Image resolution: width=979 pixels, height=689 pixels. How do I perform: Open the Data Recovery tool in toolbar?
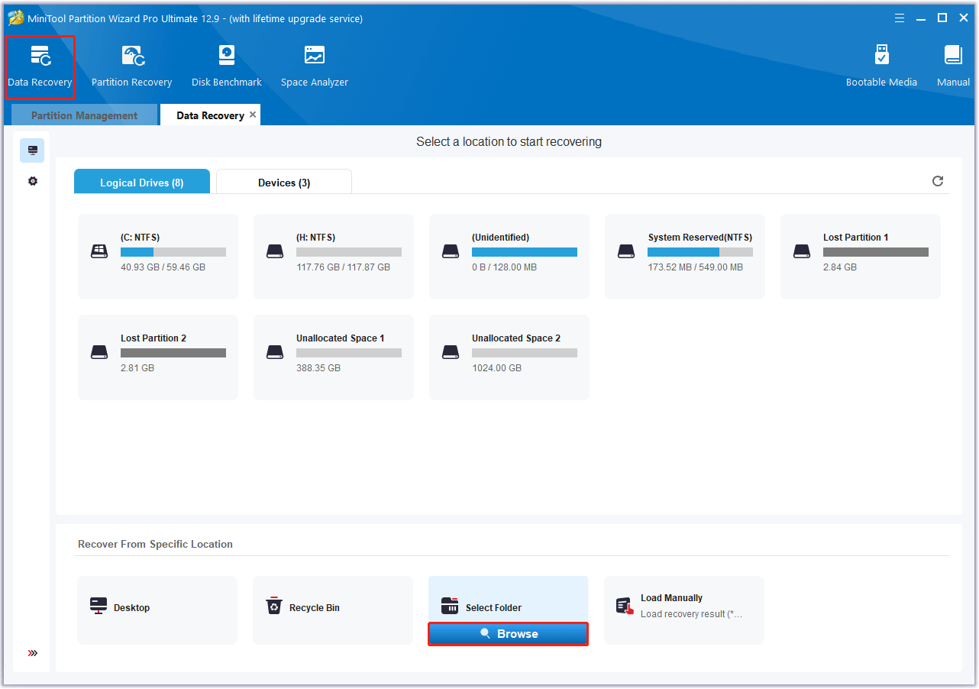tap(40, 66)
